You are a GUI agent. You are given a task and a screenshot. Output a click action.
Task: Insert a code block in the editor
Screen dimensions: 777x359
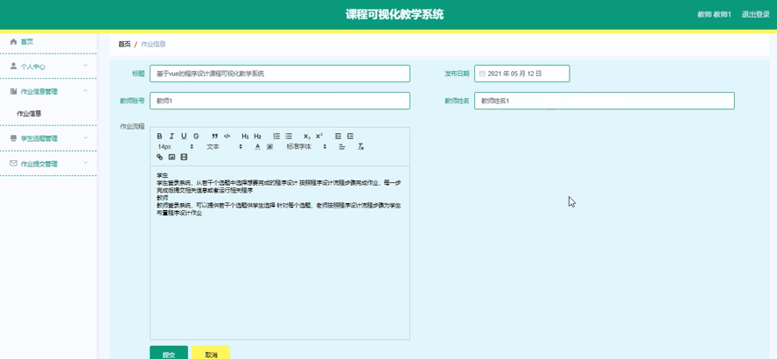click(227, 137)
